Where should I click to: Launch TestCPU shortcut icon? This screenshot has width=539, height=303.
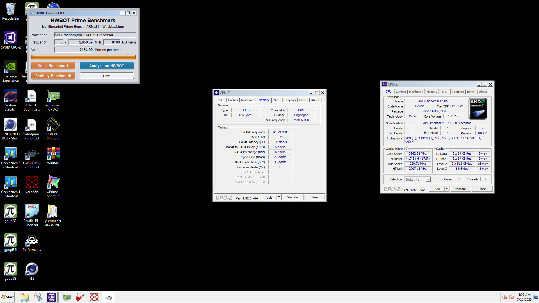(53, 129)
